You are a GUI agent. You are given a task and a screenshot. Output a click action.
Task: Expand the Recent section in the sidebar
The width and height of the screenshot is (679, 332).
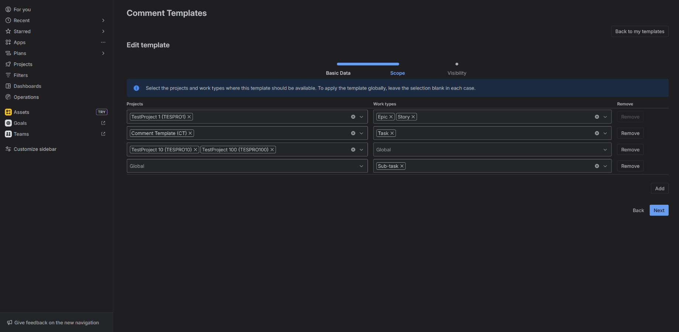coord(103,20)
